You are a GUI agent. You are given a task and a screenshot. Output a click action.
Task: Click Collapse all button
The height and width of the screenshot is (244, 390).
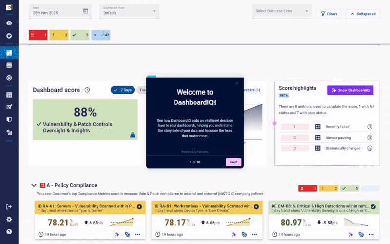pos(363,14)
